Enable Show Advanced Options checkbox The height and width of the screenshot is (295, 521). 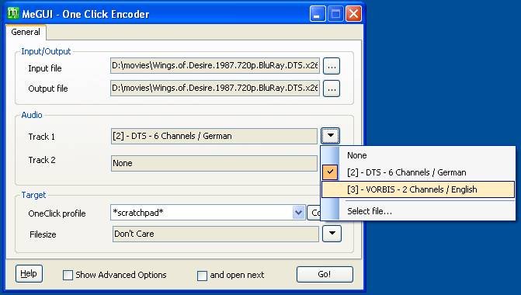pos(68,275)
